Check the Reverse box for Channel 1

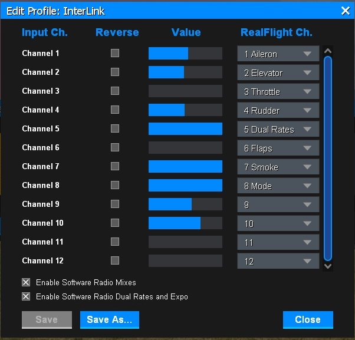point(115,53)
